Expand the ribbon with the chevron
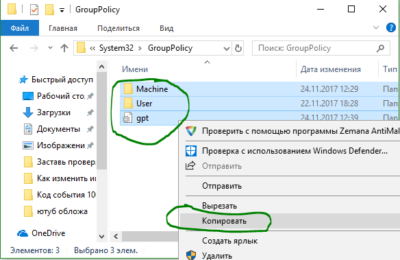This screenshot has width=400, height=260. coord(376,27)
